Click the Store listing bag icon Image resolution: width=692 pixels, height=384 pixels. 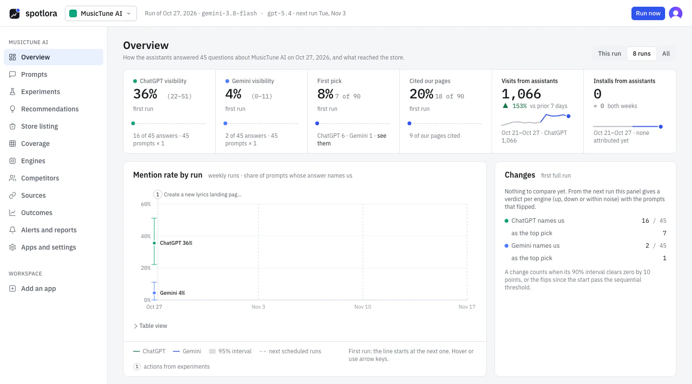[x=12, y=126]
